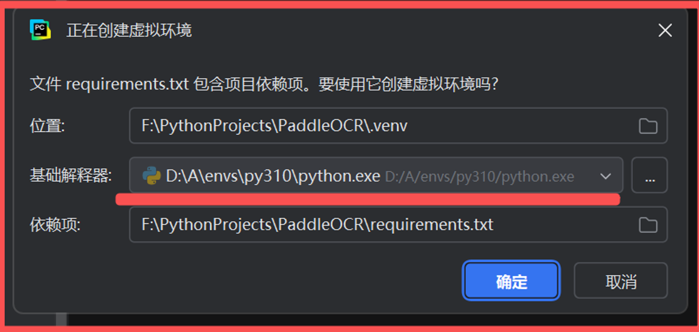Click the 依赖项: label
Screen dimensions: 699x332
[55, 225]
